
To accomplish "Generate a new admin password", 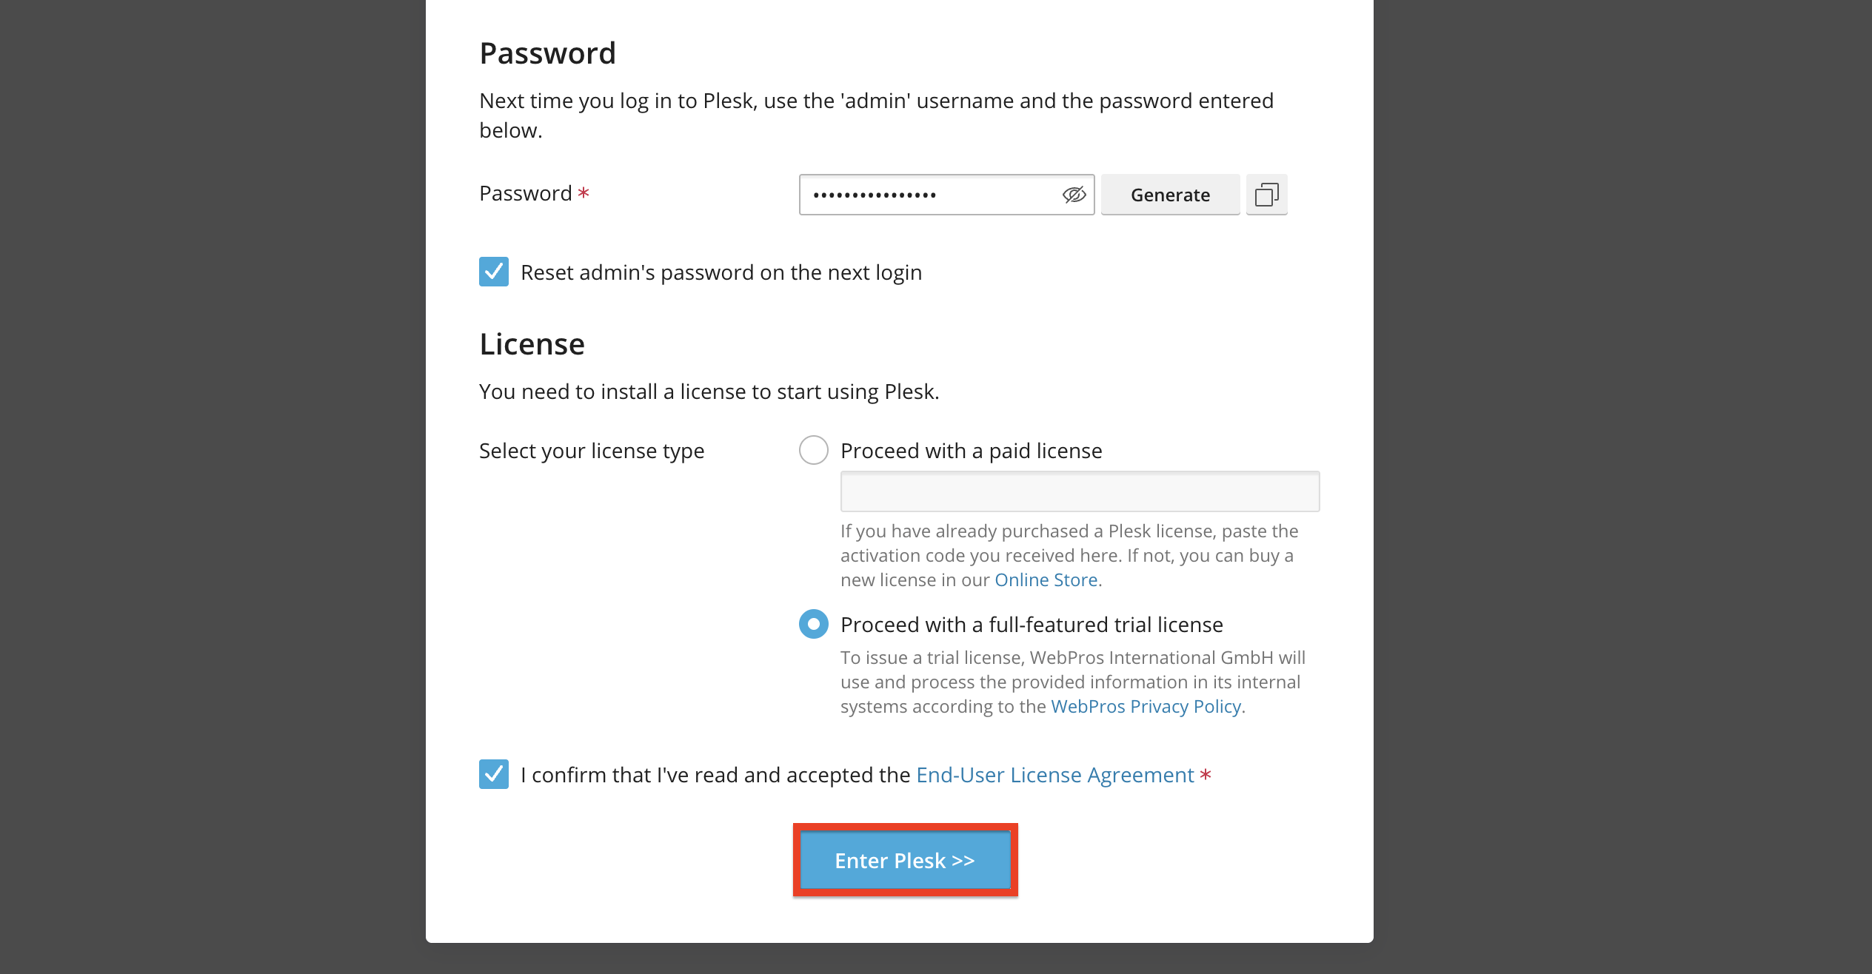I will 1170,195.
